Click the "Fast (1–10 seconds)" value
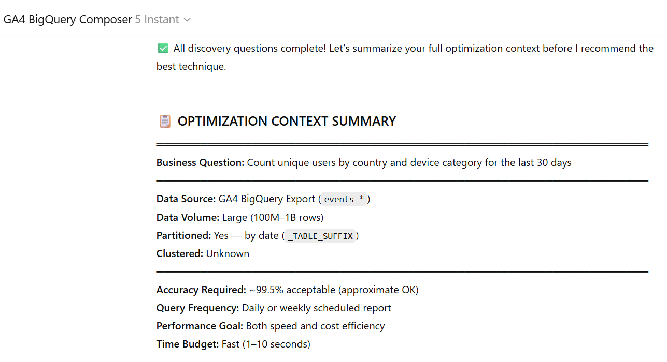Screen dimensions: 667x362 [266, 344]
